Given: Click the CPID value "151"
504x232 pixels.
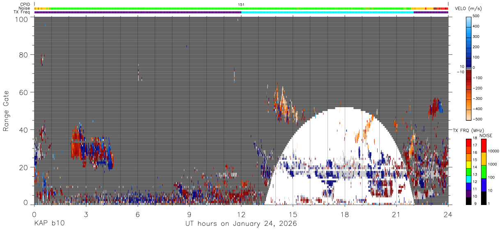Looking at the screenshot, I should tap(241, 5).
